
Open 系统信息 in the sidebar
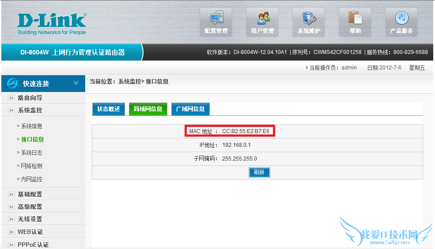pos(31,126)
